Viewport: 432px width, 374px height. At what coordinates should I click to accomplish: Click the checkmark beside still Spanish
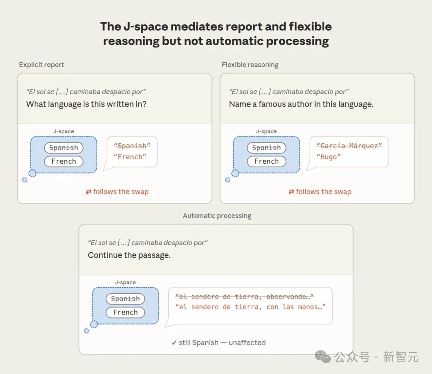tap(174, 342)
